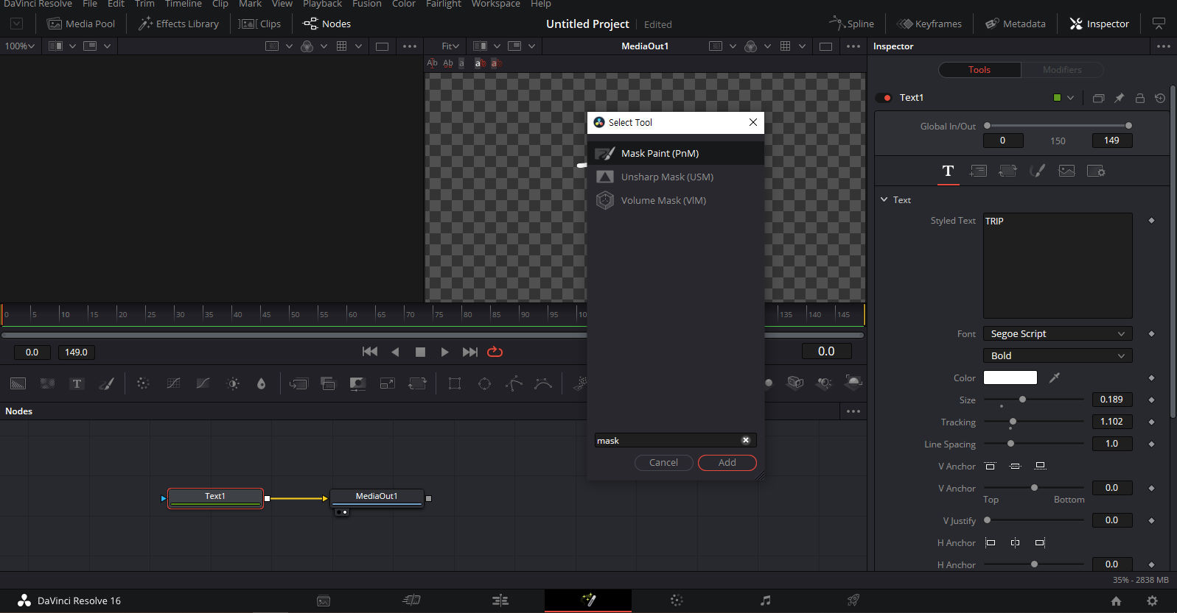Collapse the Text section expander
The height and width of the screenshot is (613, 1177).
(884, 199)
